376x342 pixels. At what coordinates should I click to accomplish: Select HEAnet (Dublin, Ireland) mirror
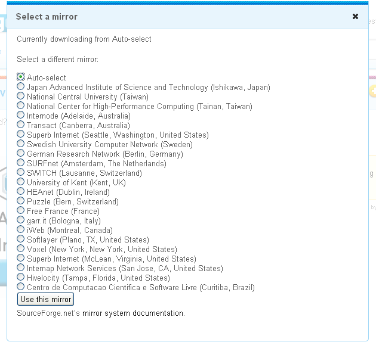pyautogui.click(x=21, y=192)
